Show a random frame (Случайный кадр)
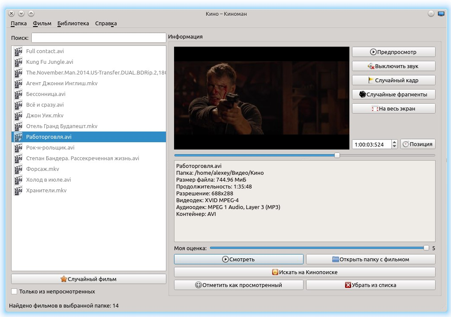 394,80
